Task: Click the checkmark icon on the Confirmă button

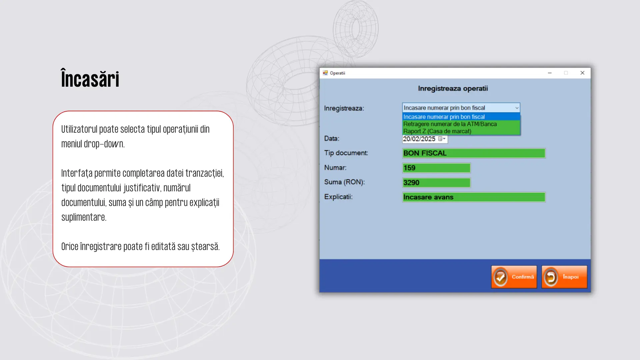Action: (x=500, y=277)
